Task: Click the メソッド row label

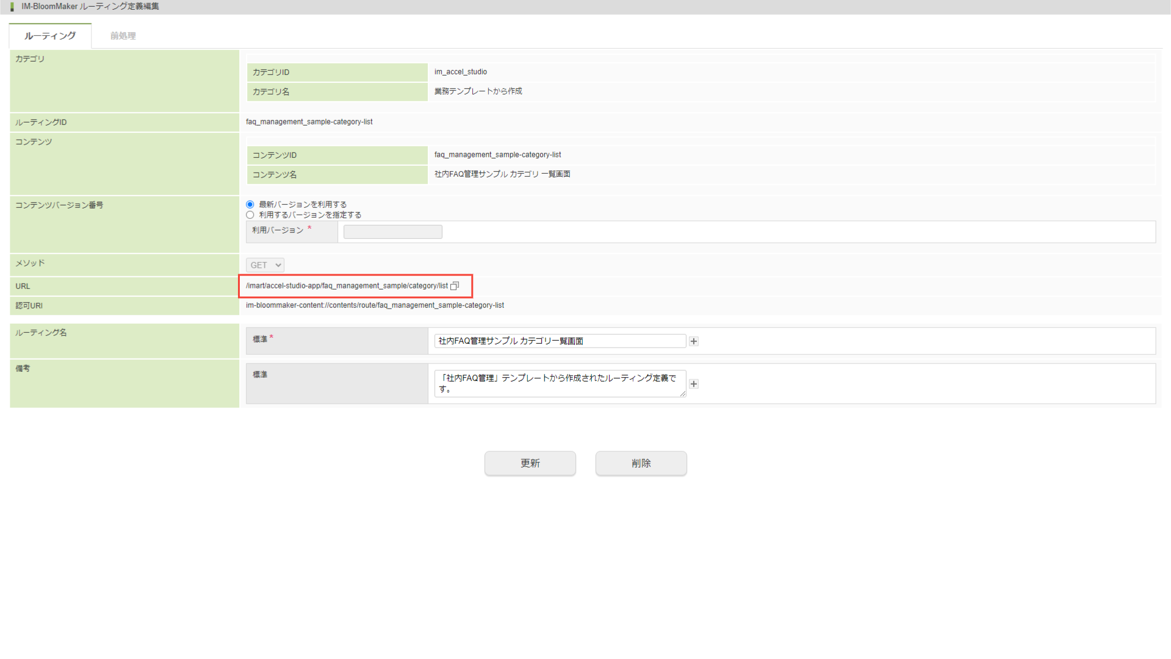Action: [30, 263]
